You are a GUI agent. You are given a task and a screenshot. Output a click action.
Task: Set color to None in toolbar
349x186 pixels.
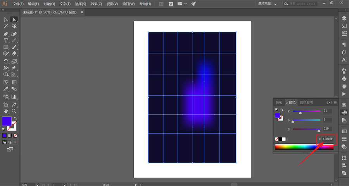coord(15,136)
